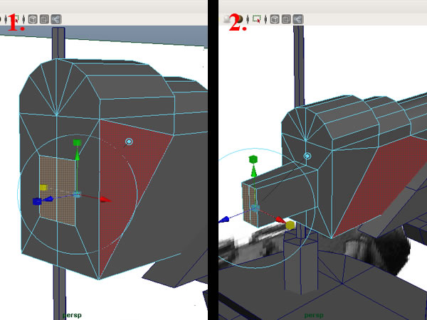
Task: Click the share-shaped node icon in panel 1 toolbar
Action: point(56,19)
